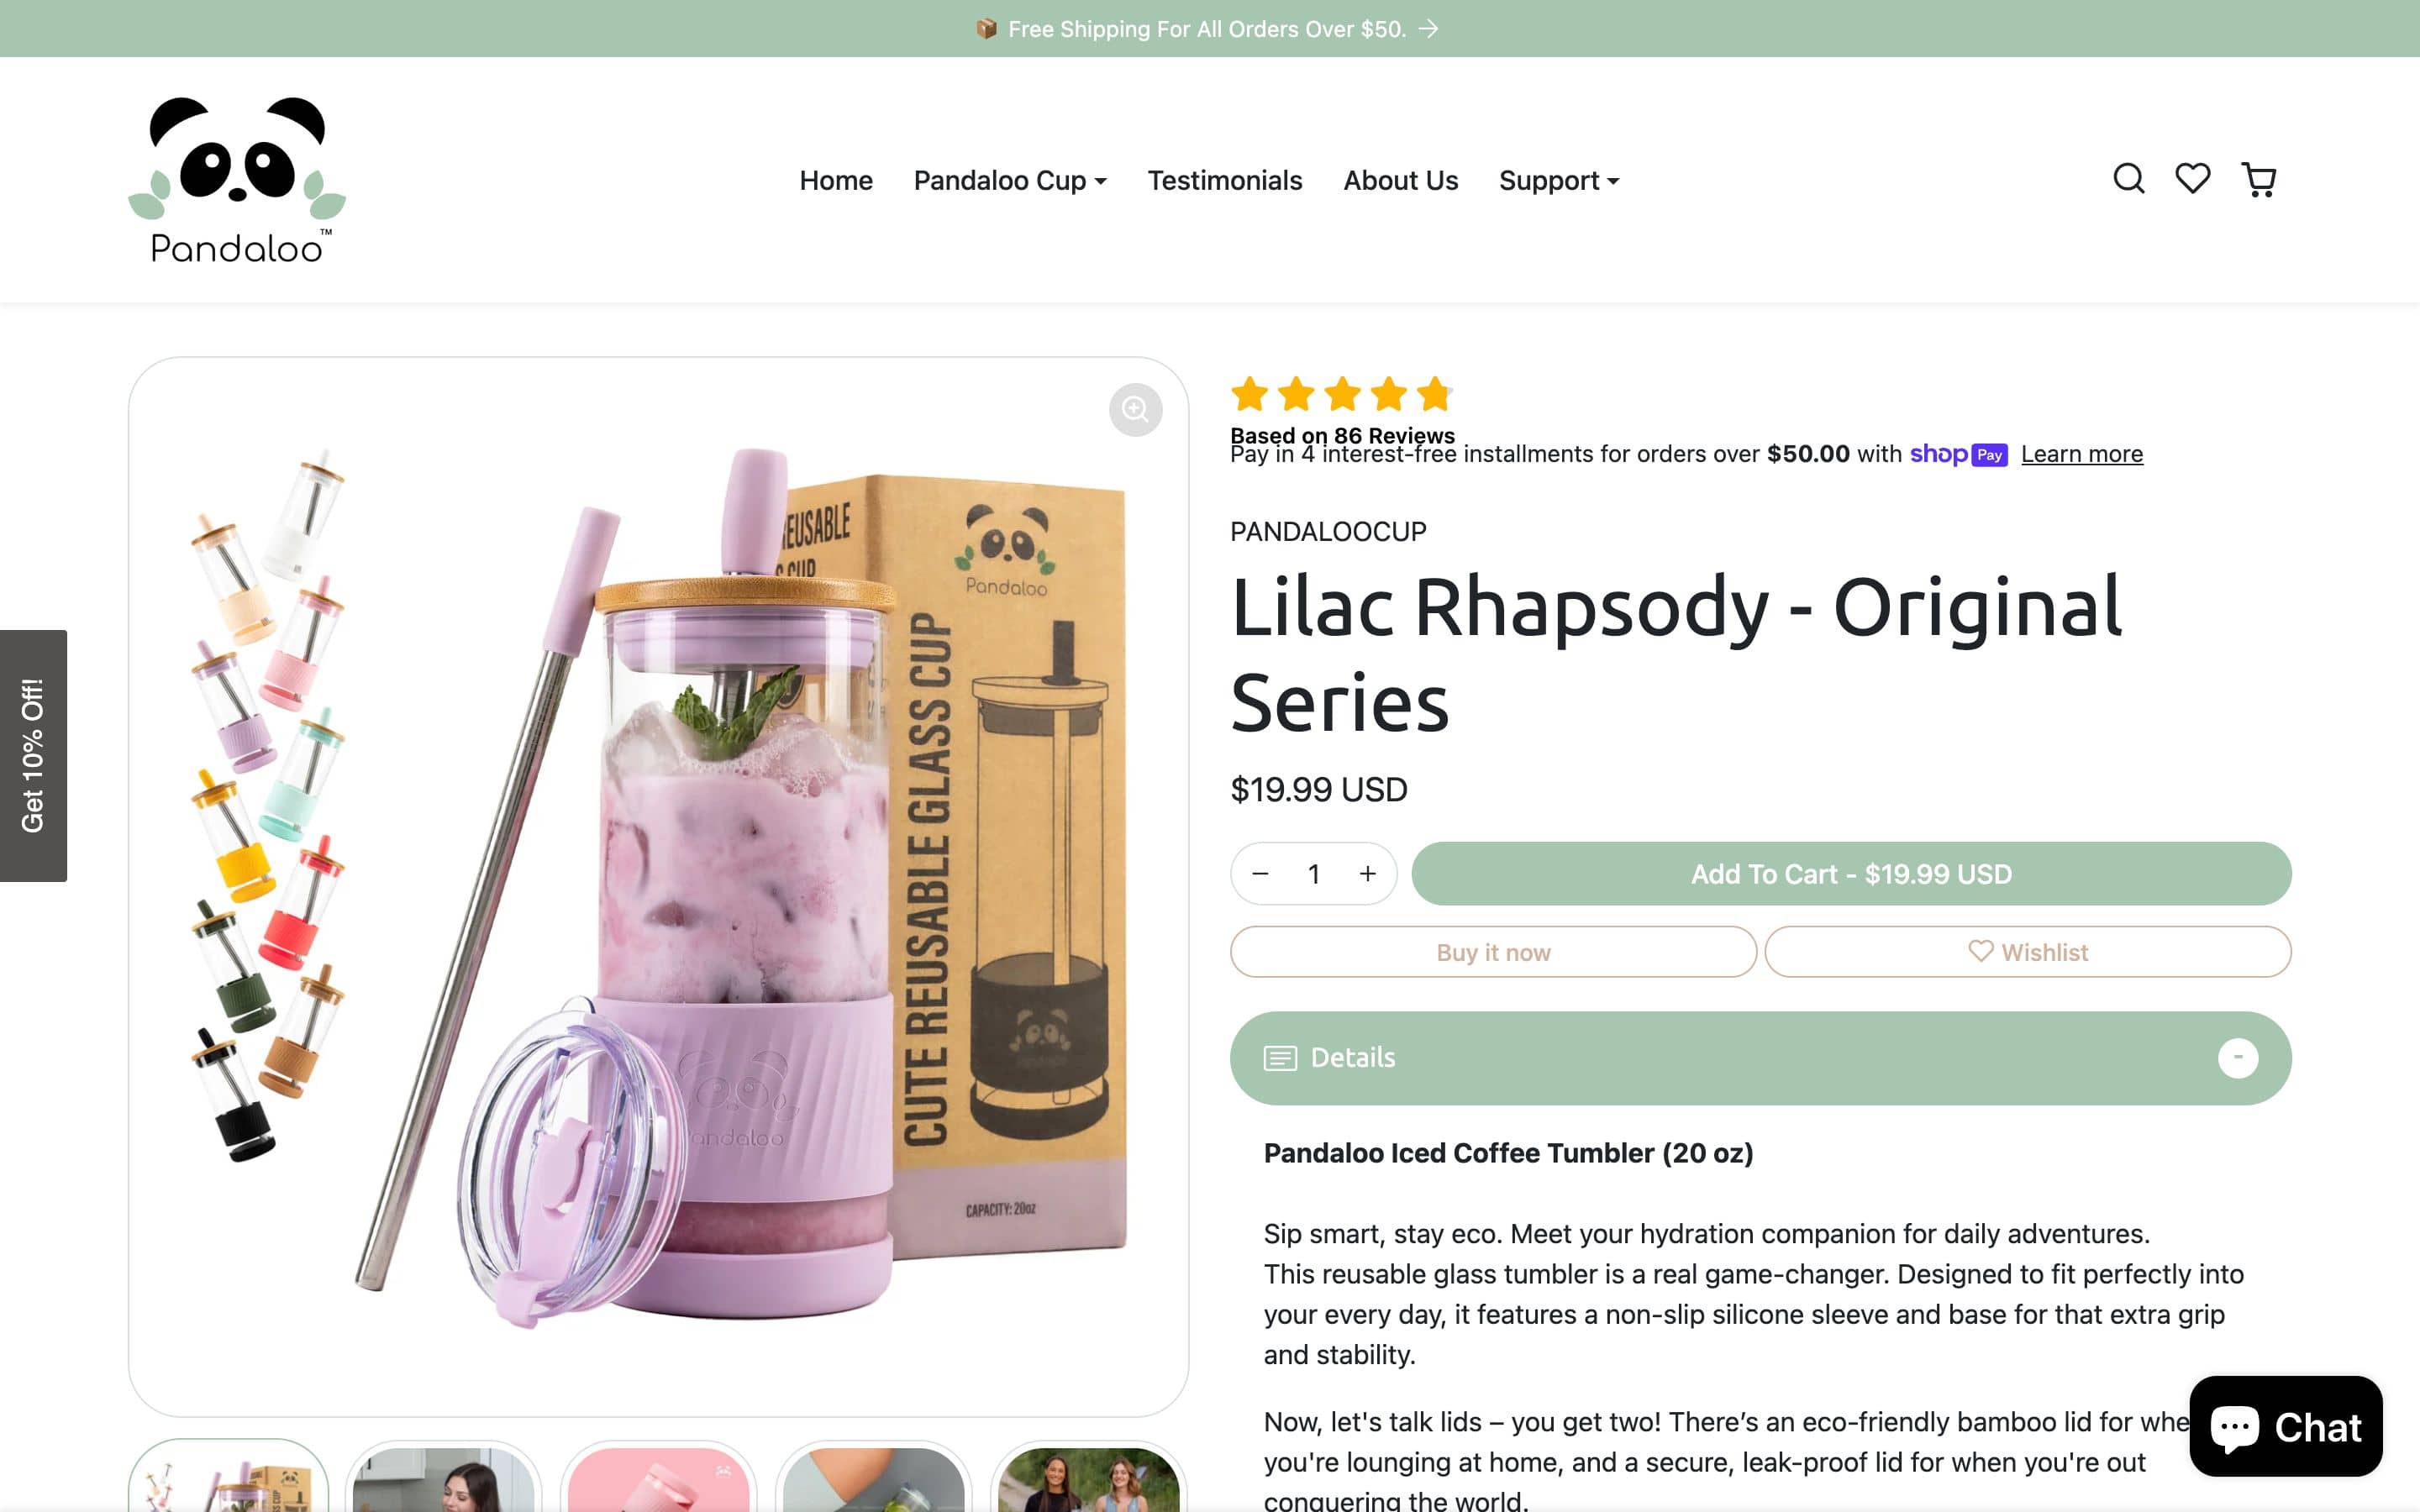2420x1512 pixels.
Task: Click the Pandaloo panda logo
Action: pos(237,180)
